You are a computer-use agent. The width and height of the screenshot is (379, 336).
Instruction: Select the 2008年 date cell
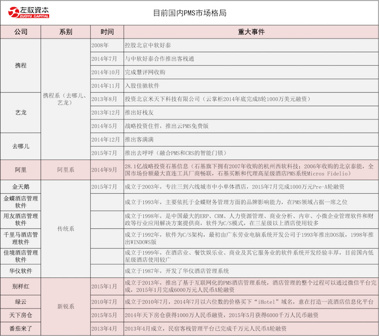(107, 46)
